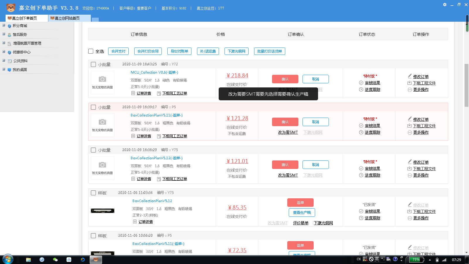The width and height of the screenshot is (469, 264).
Task: Click the camera placeholder image for order Y72
Action: tap(102, 82)
